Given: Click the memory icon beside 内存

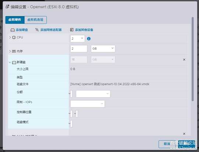Looking at the screenshot, I should [14, 51].
